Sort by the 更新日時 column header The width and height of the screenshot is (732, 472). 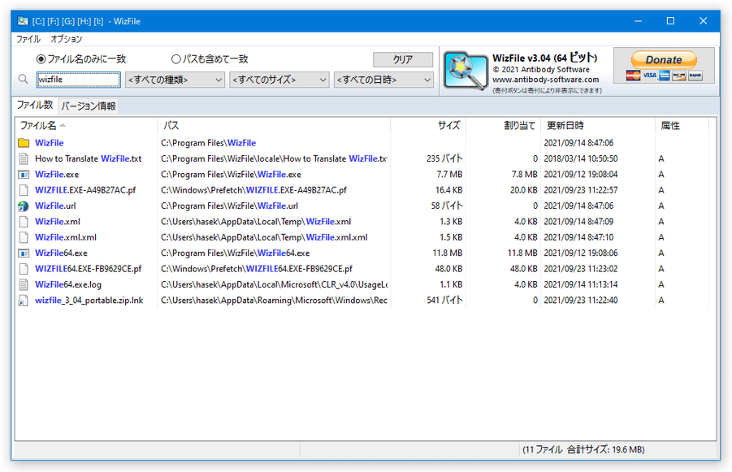coord(598,126)
